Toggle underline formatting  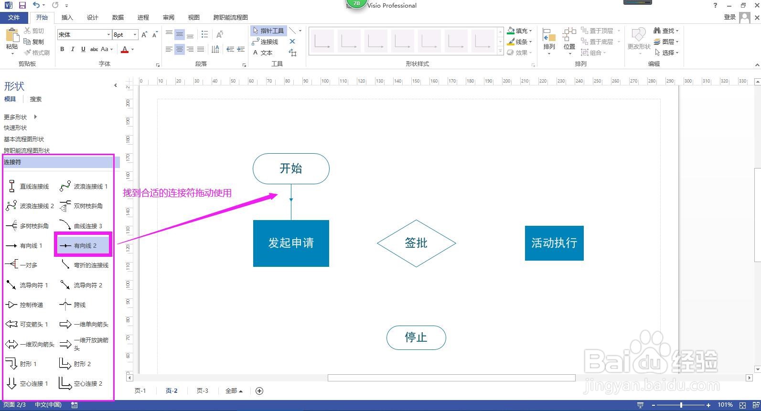83,49
